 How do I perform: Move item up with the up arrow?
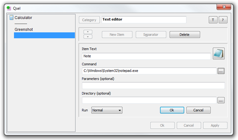coord(88,32)
